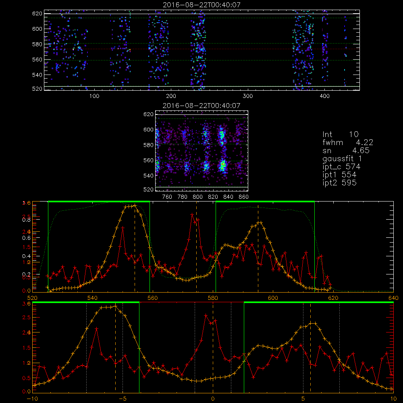
Task: Click white y-axis label 0.8 on upper profile plot
Action: click(26, 220)
